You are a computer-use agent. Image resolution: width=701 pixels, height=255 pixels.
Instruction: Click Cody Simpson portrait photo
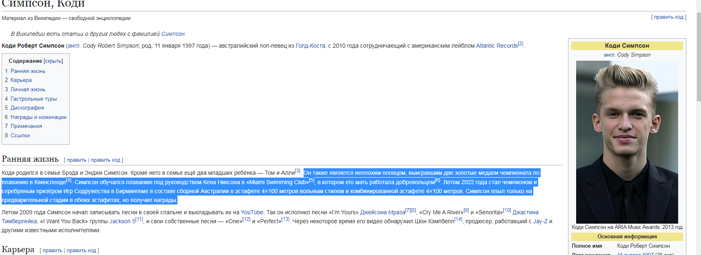point(627,142)
